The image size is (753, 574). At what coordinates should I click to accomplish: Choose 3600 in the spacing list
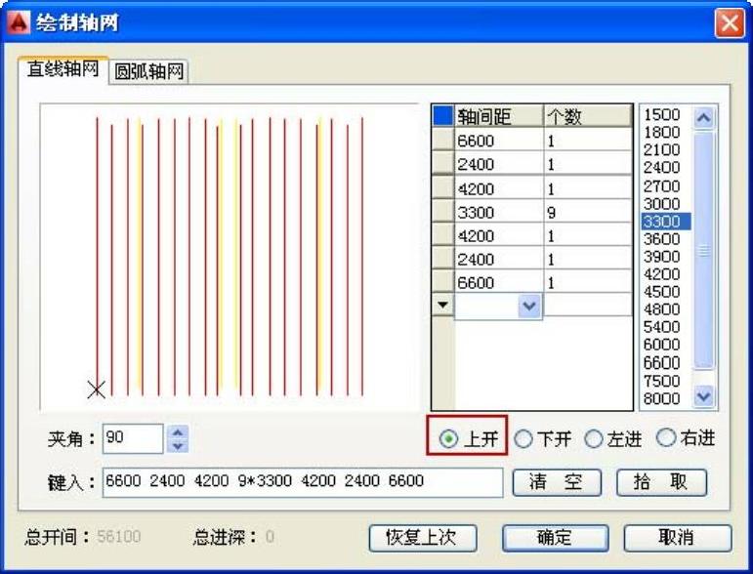pyautogui.click(x=662, y=238)
